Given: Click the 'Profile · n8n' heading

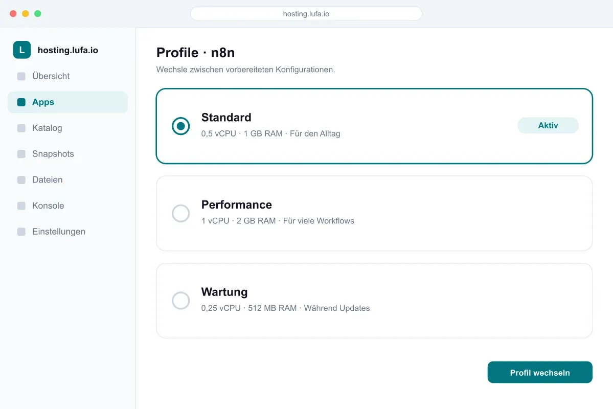Looking at the screenshot, I should 195,53.
